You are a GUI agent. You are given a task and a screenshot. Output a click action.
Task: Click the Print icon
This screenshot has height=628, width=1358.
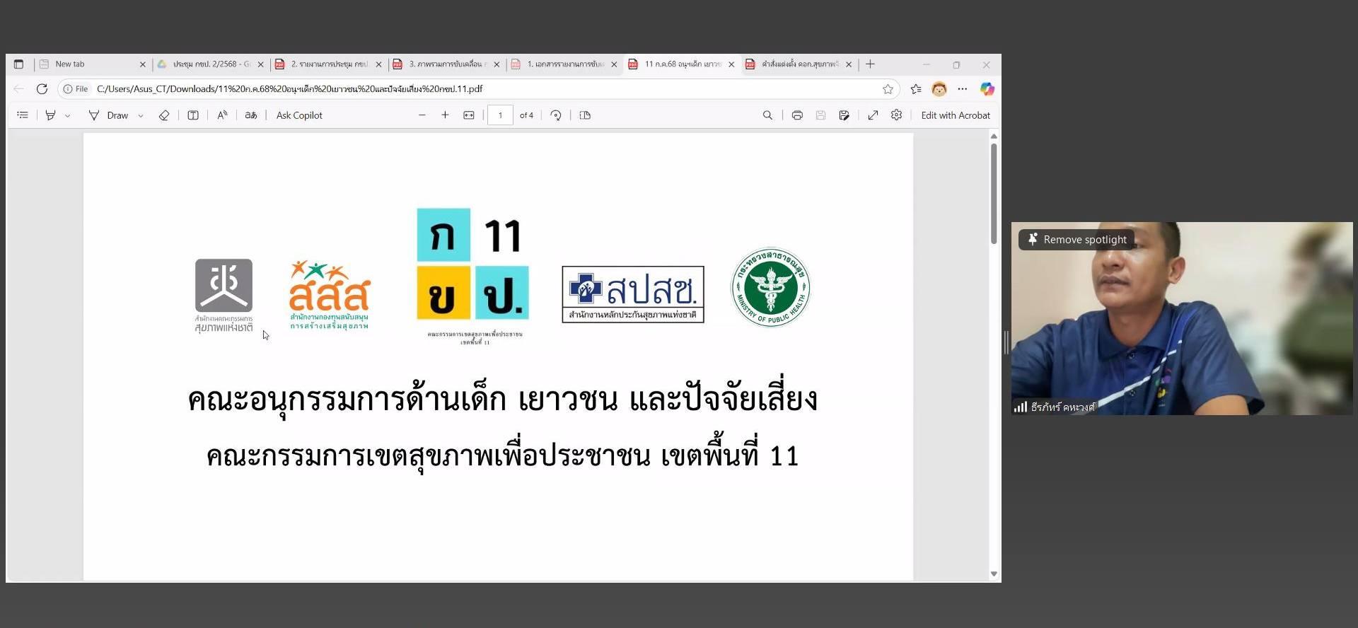[x=797, y=115]
